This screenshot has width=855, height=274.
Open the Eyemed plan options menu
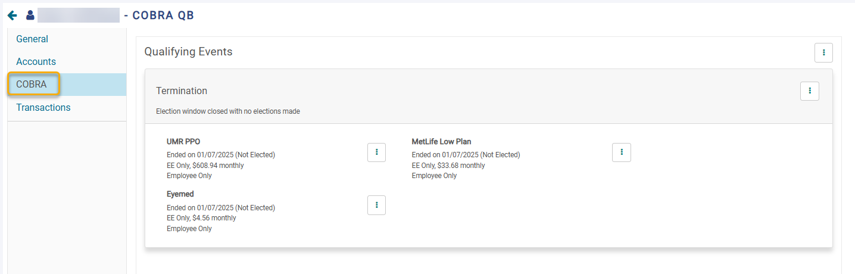coord(376,205)
